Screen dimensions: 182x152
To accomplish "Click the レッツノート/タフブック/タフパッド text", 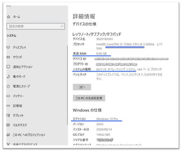I will click(x=97, y=34).
